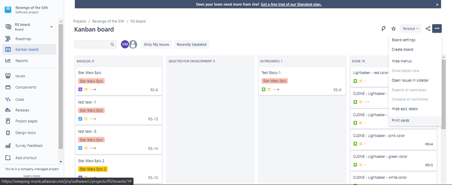Screen dimensions: 452x185
Task: Click the search magnifier icon
Action: (x=112, y=45)
